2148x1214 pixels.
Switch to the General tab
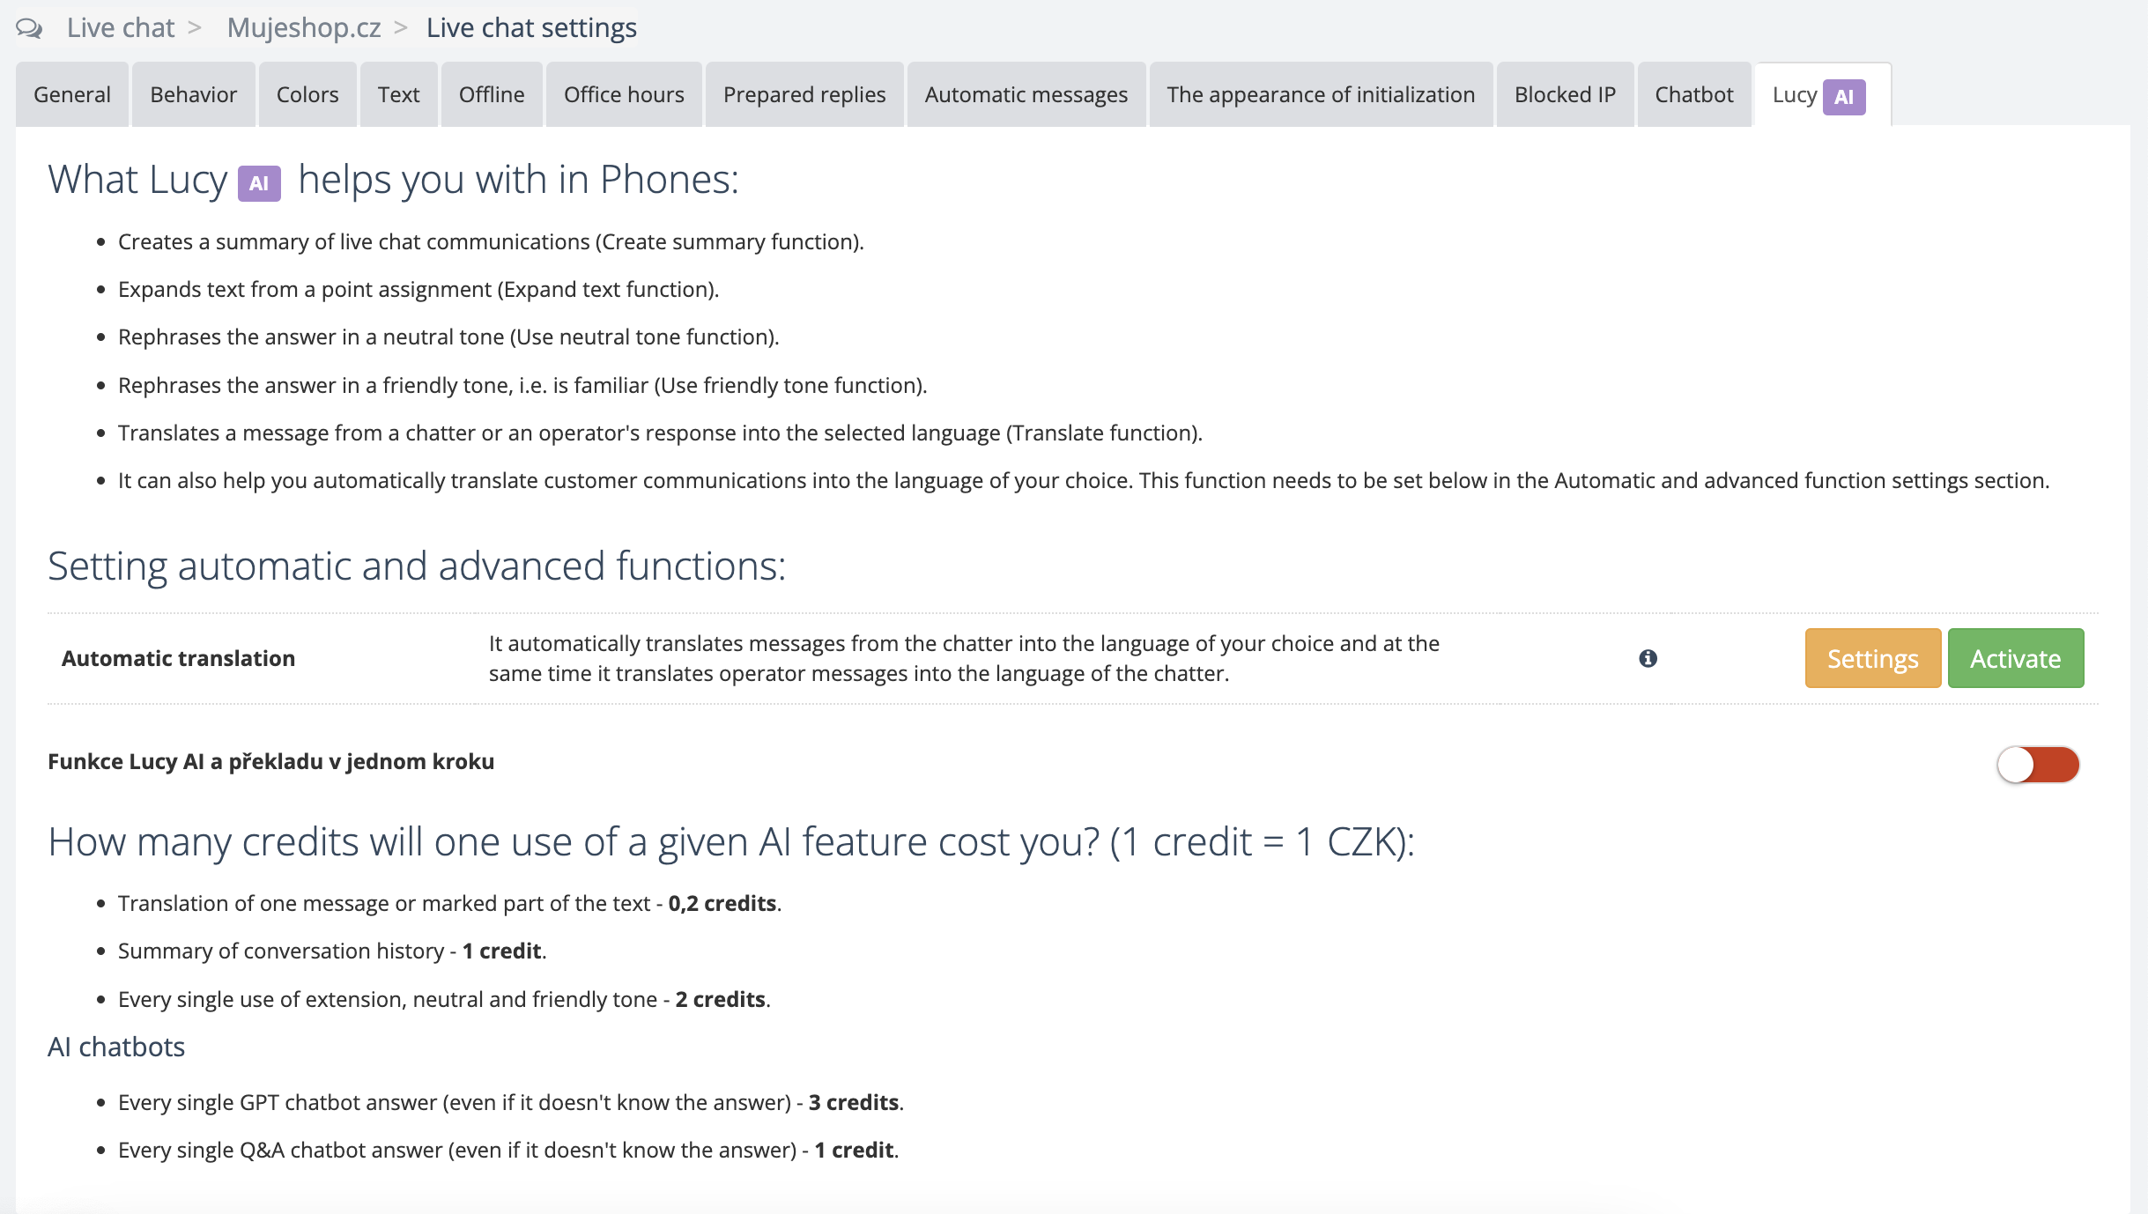(x=72, y=95)
